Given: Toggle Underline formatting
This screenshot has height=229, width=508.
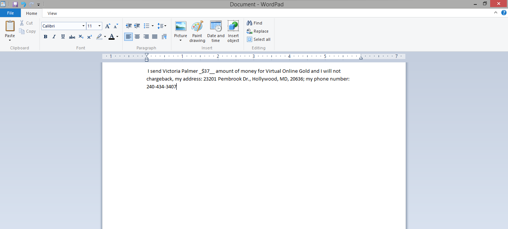Looking at the screenshot, I should tap(63, 37).
